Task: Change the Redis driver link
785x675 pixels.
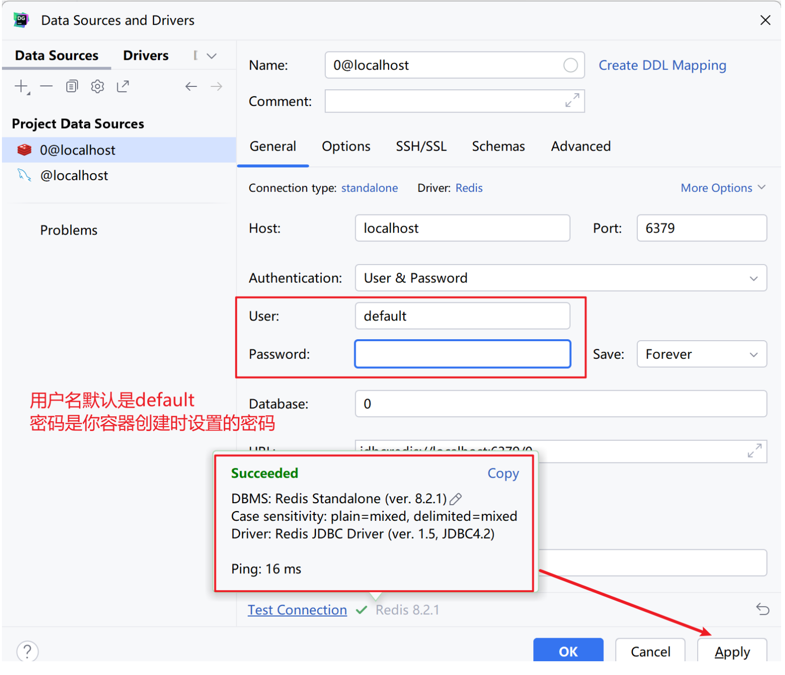Action: [x=469, y=188]
